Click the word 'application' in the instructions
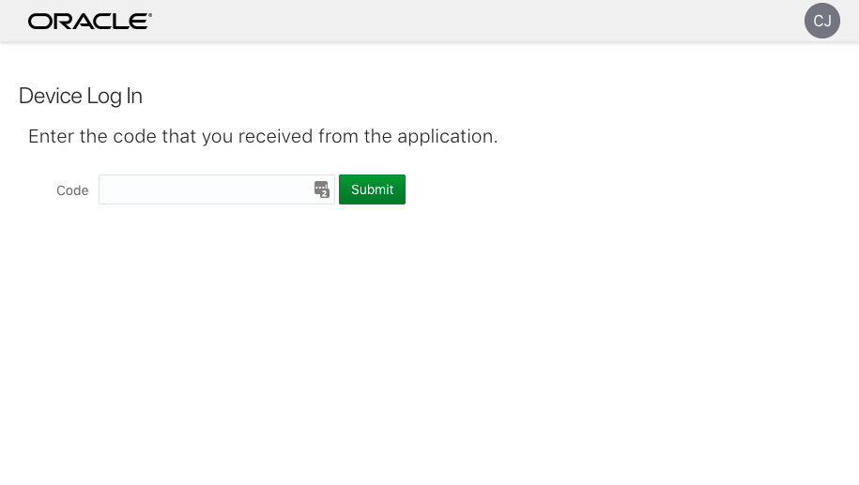Screen dimensions: 859x485 click(445, 136)
